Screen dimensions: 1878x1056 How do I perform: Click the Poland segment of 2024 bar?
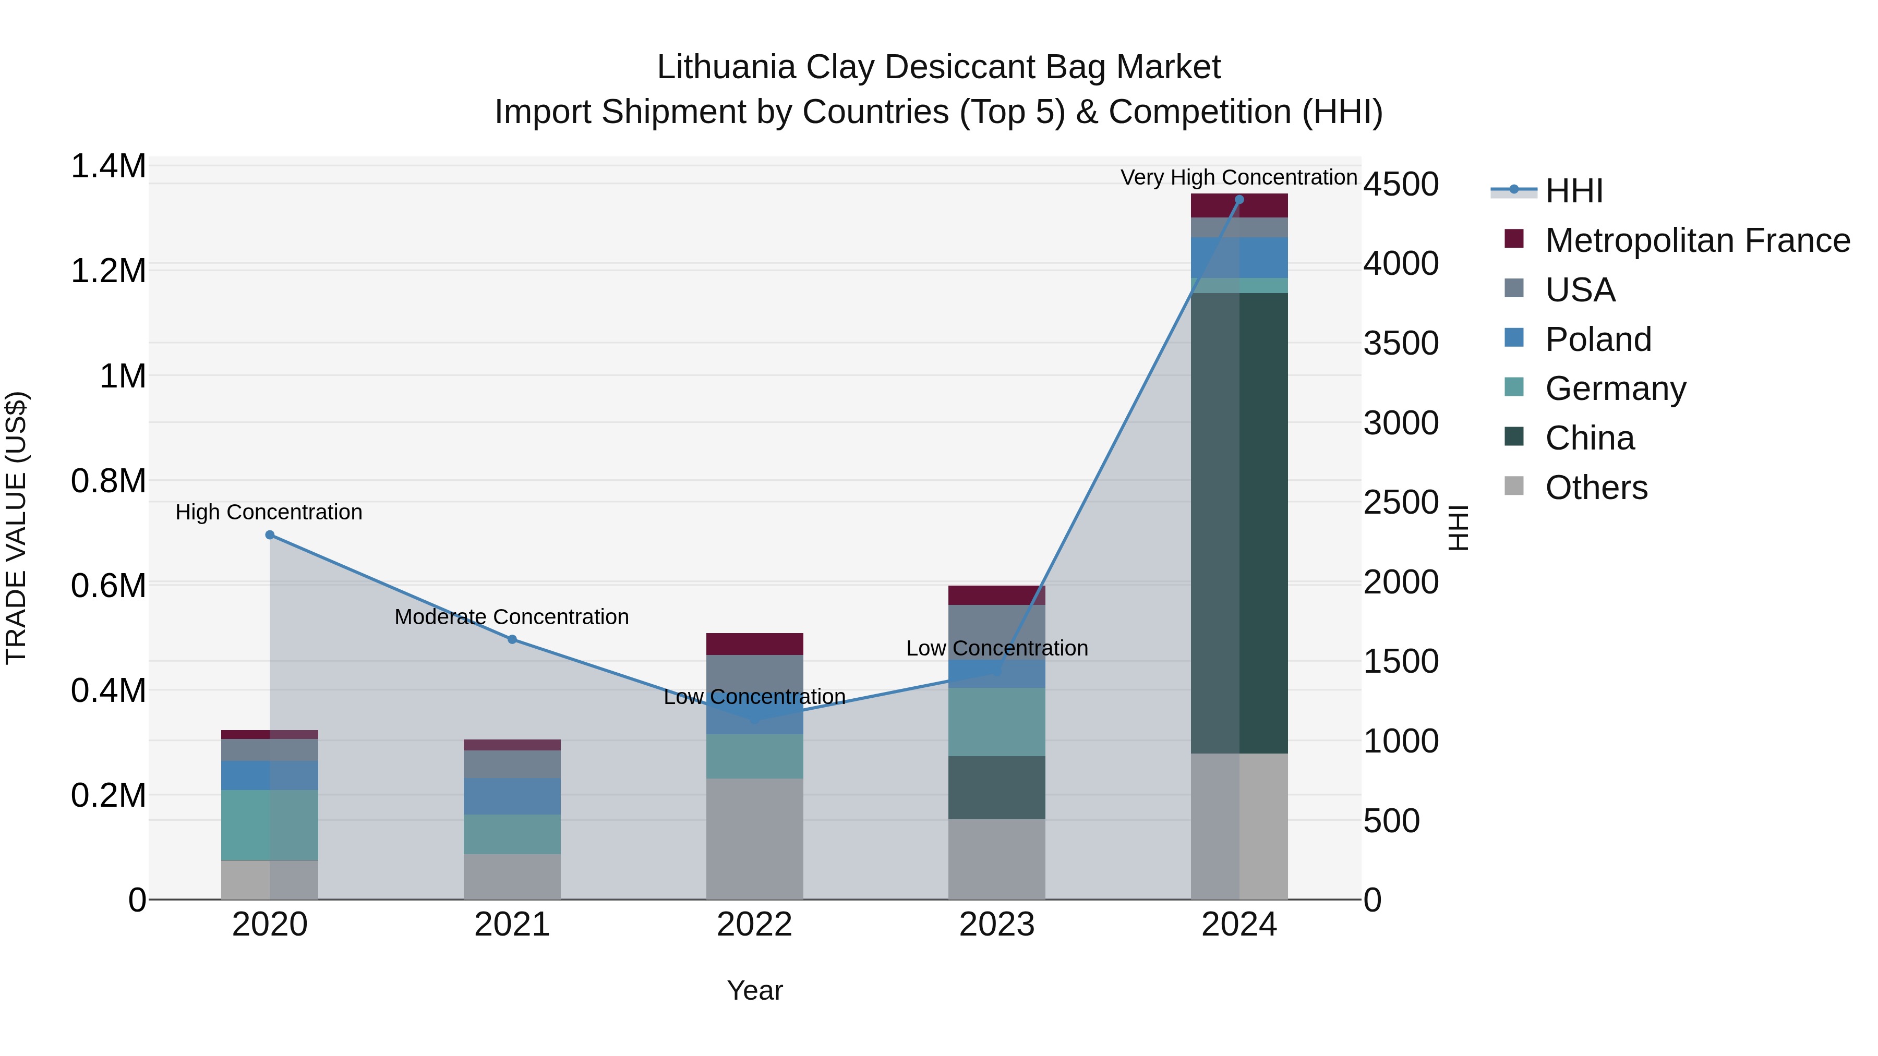(x=1238, y=257)
